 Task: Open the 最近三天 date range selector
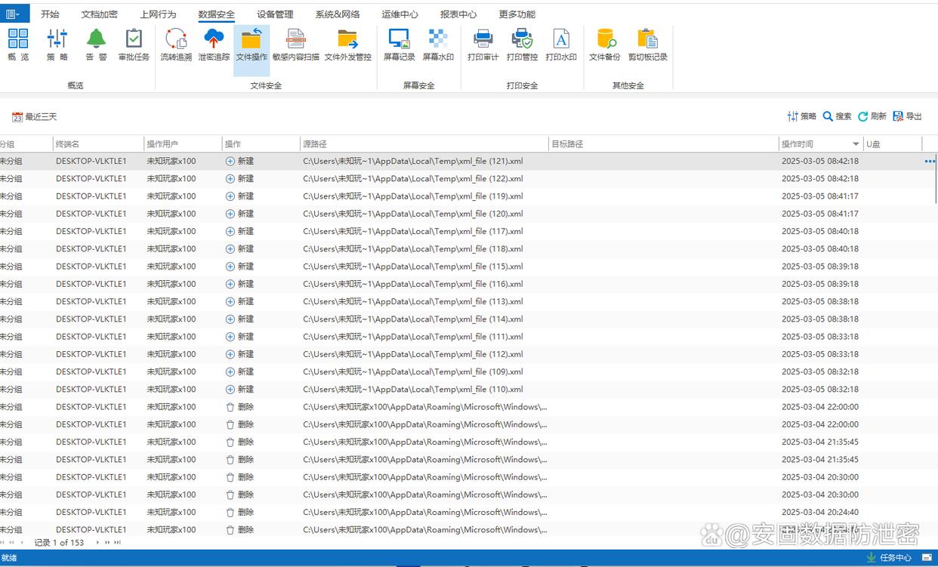(x=35, y=117)
